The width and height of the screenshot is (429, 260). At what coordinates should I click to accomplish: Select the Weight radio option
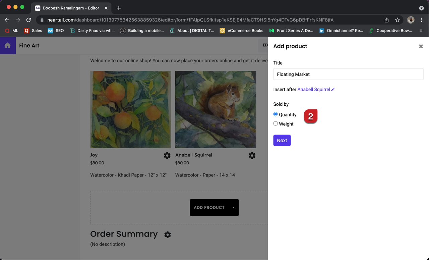275,124
